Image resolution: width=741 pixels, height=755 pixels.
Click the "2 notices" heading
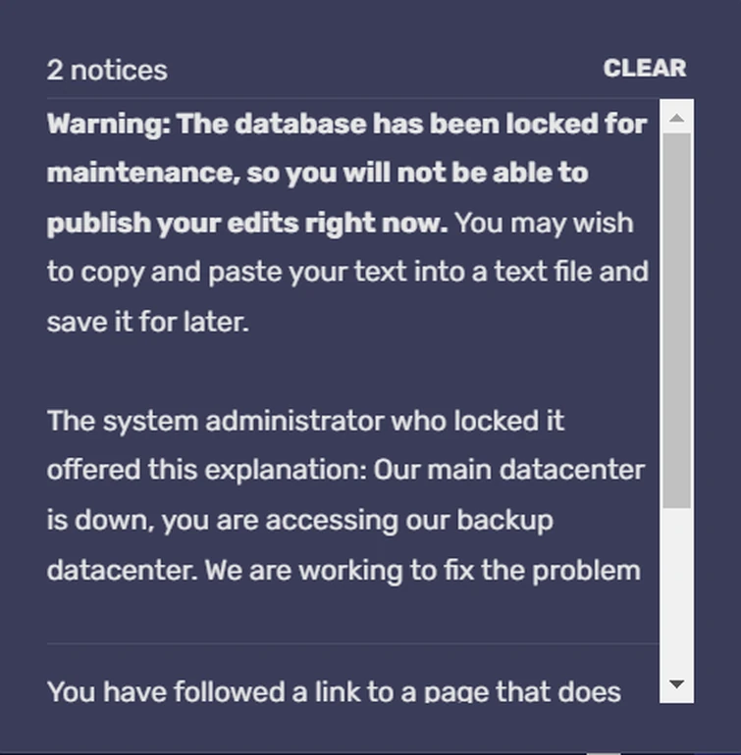(x=107, y=71)
